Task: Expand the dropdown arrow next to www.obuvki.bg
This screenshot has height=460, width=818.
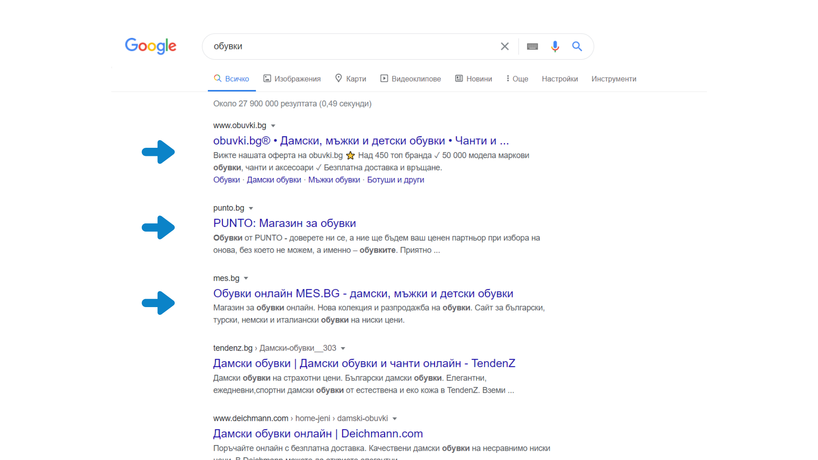Action: coord(273,126)
